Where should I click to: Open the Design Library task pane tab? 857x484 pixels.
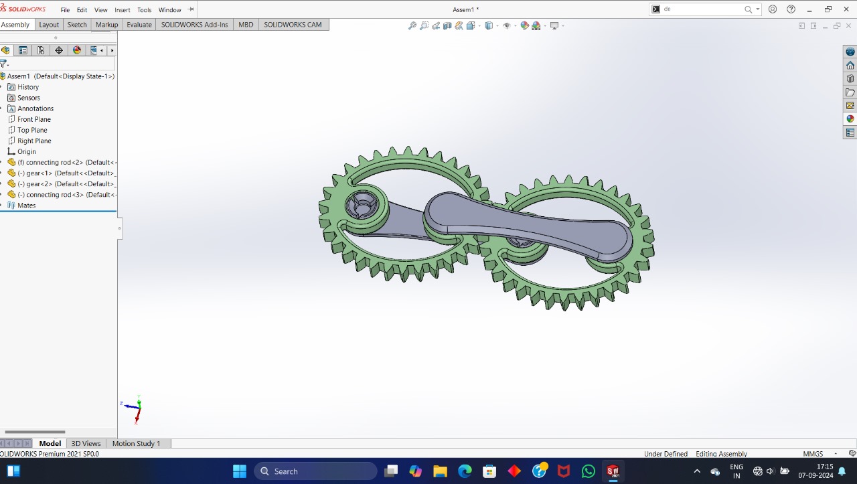click(x=850, y=78)
